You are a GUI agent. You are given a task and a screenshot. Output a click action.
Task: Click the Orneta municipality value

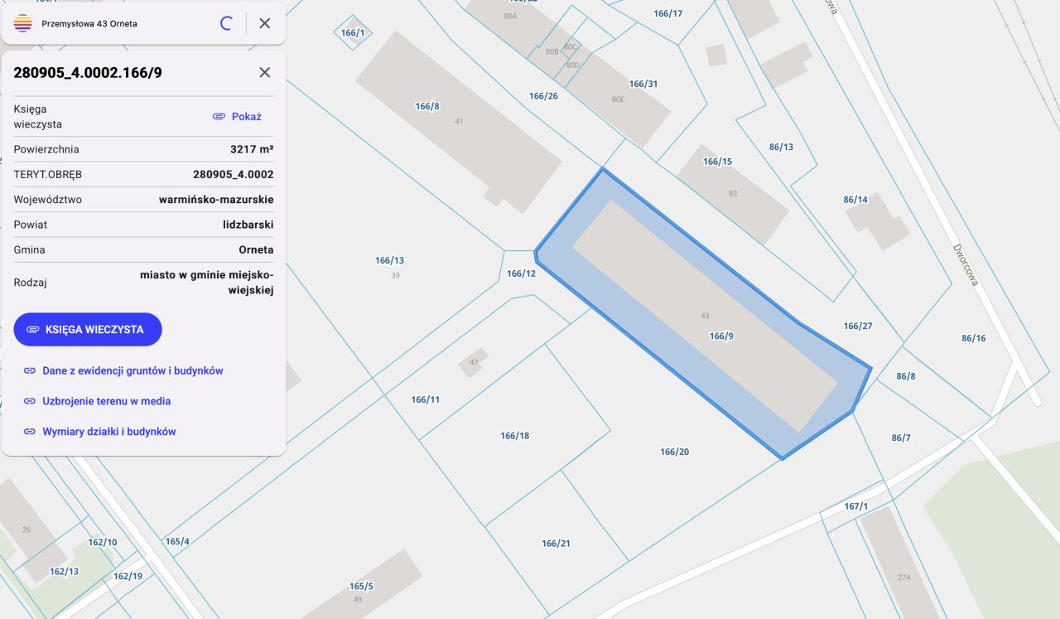[x=257, y=249]
